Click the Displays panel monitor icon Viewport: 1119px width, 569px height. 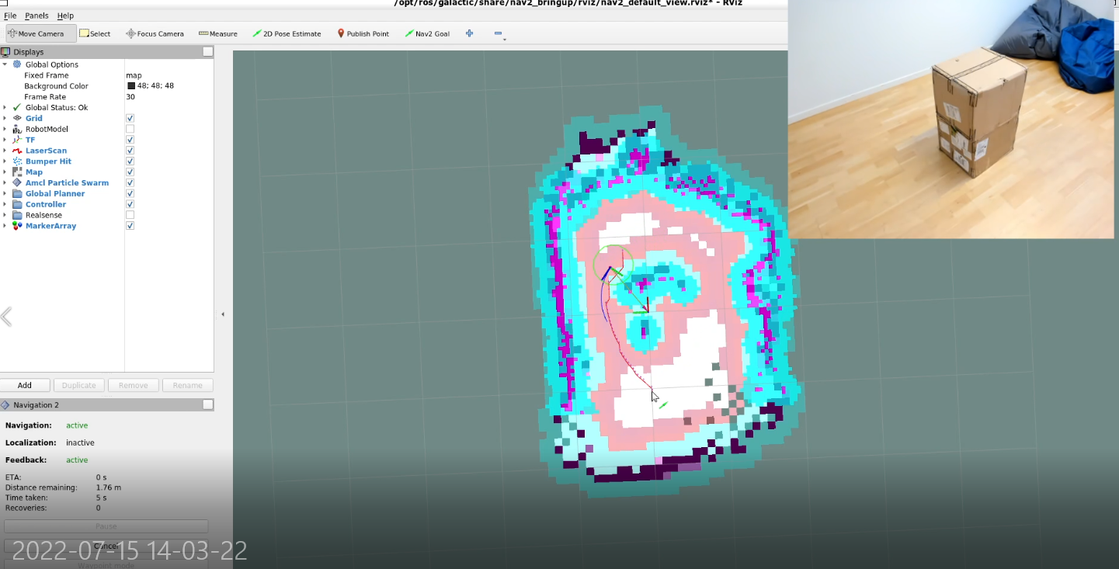click(5, 52)
